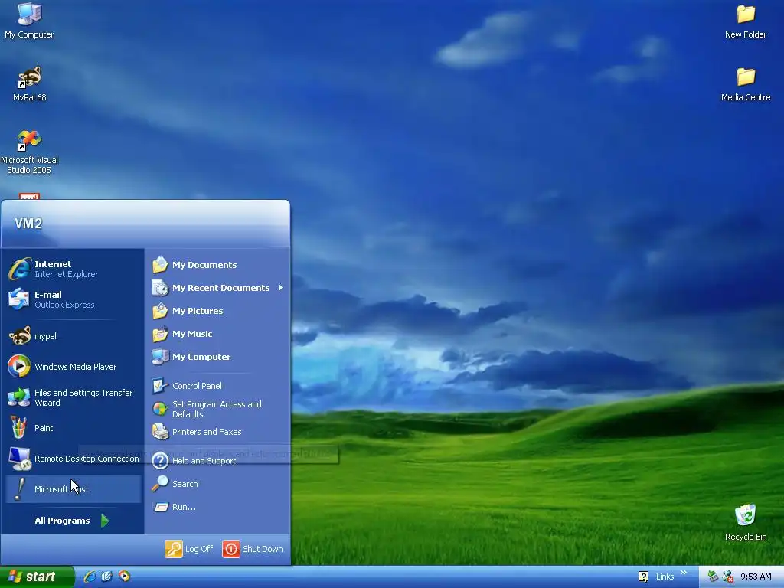
Task: Open Set Program Access and Defaults
Action: click(218, 409)
